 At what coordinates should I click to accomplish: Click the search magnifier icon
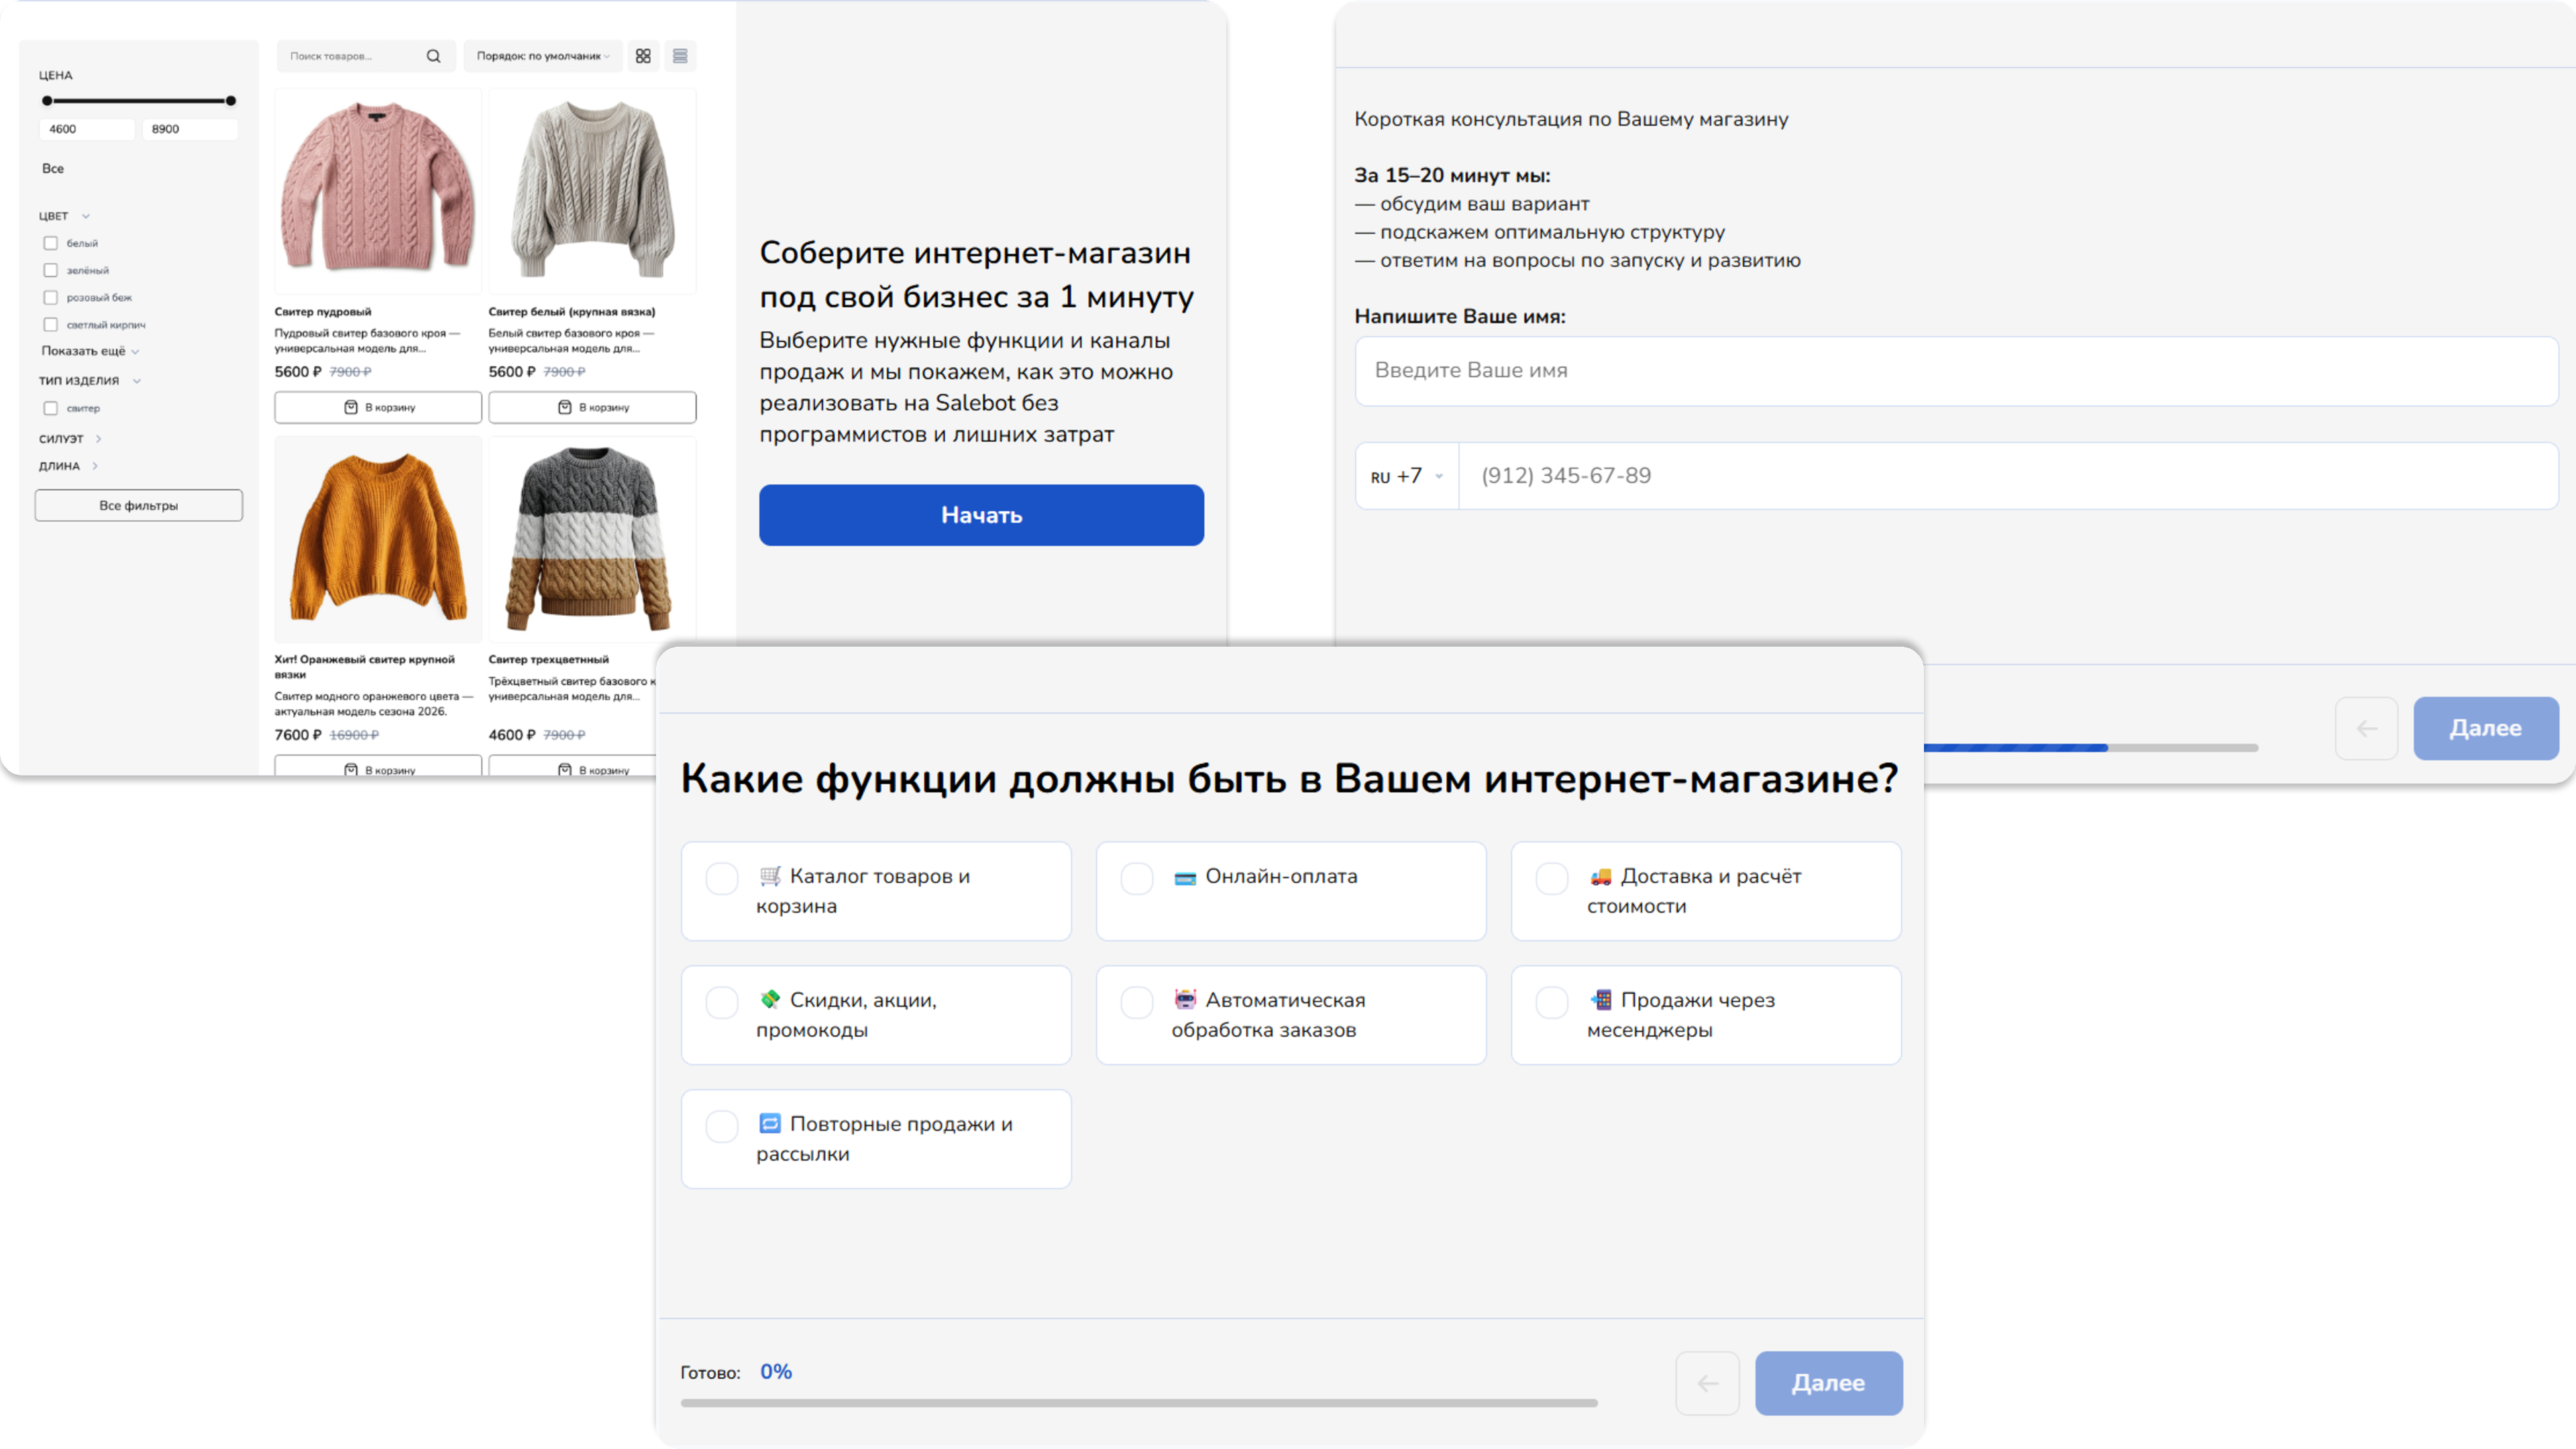(433, 56)
